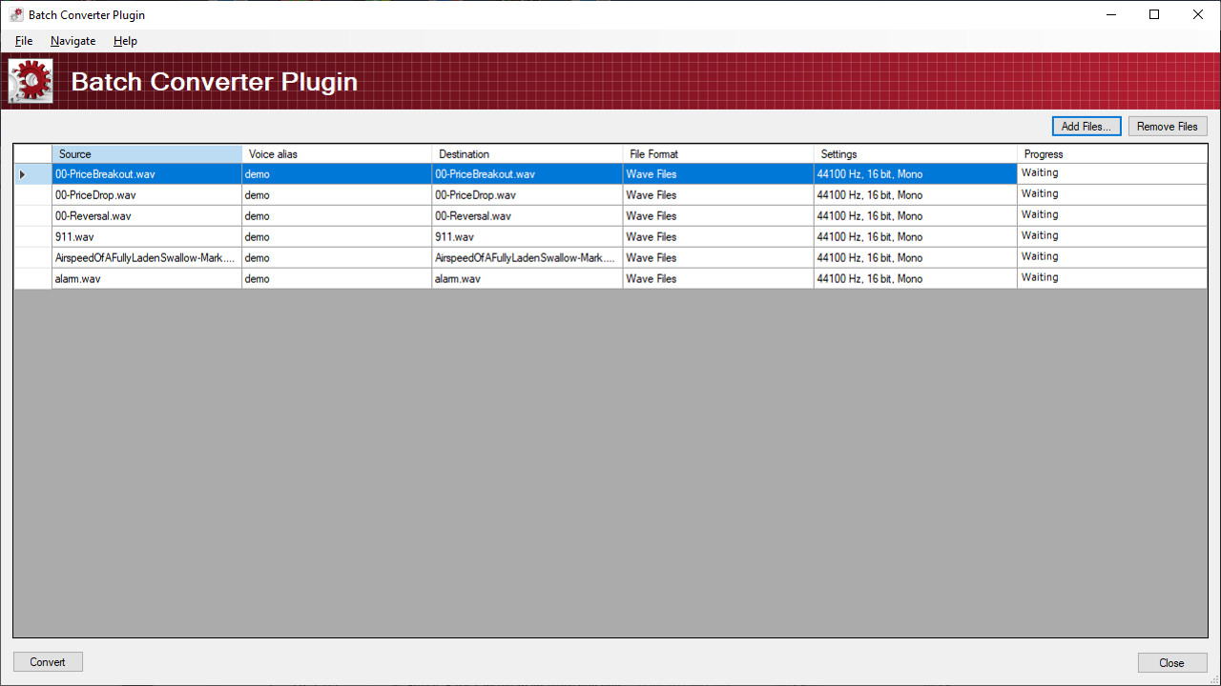
Task: Click the gear logo in the header banner
Action: tap(30, 81)
